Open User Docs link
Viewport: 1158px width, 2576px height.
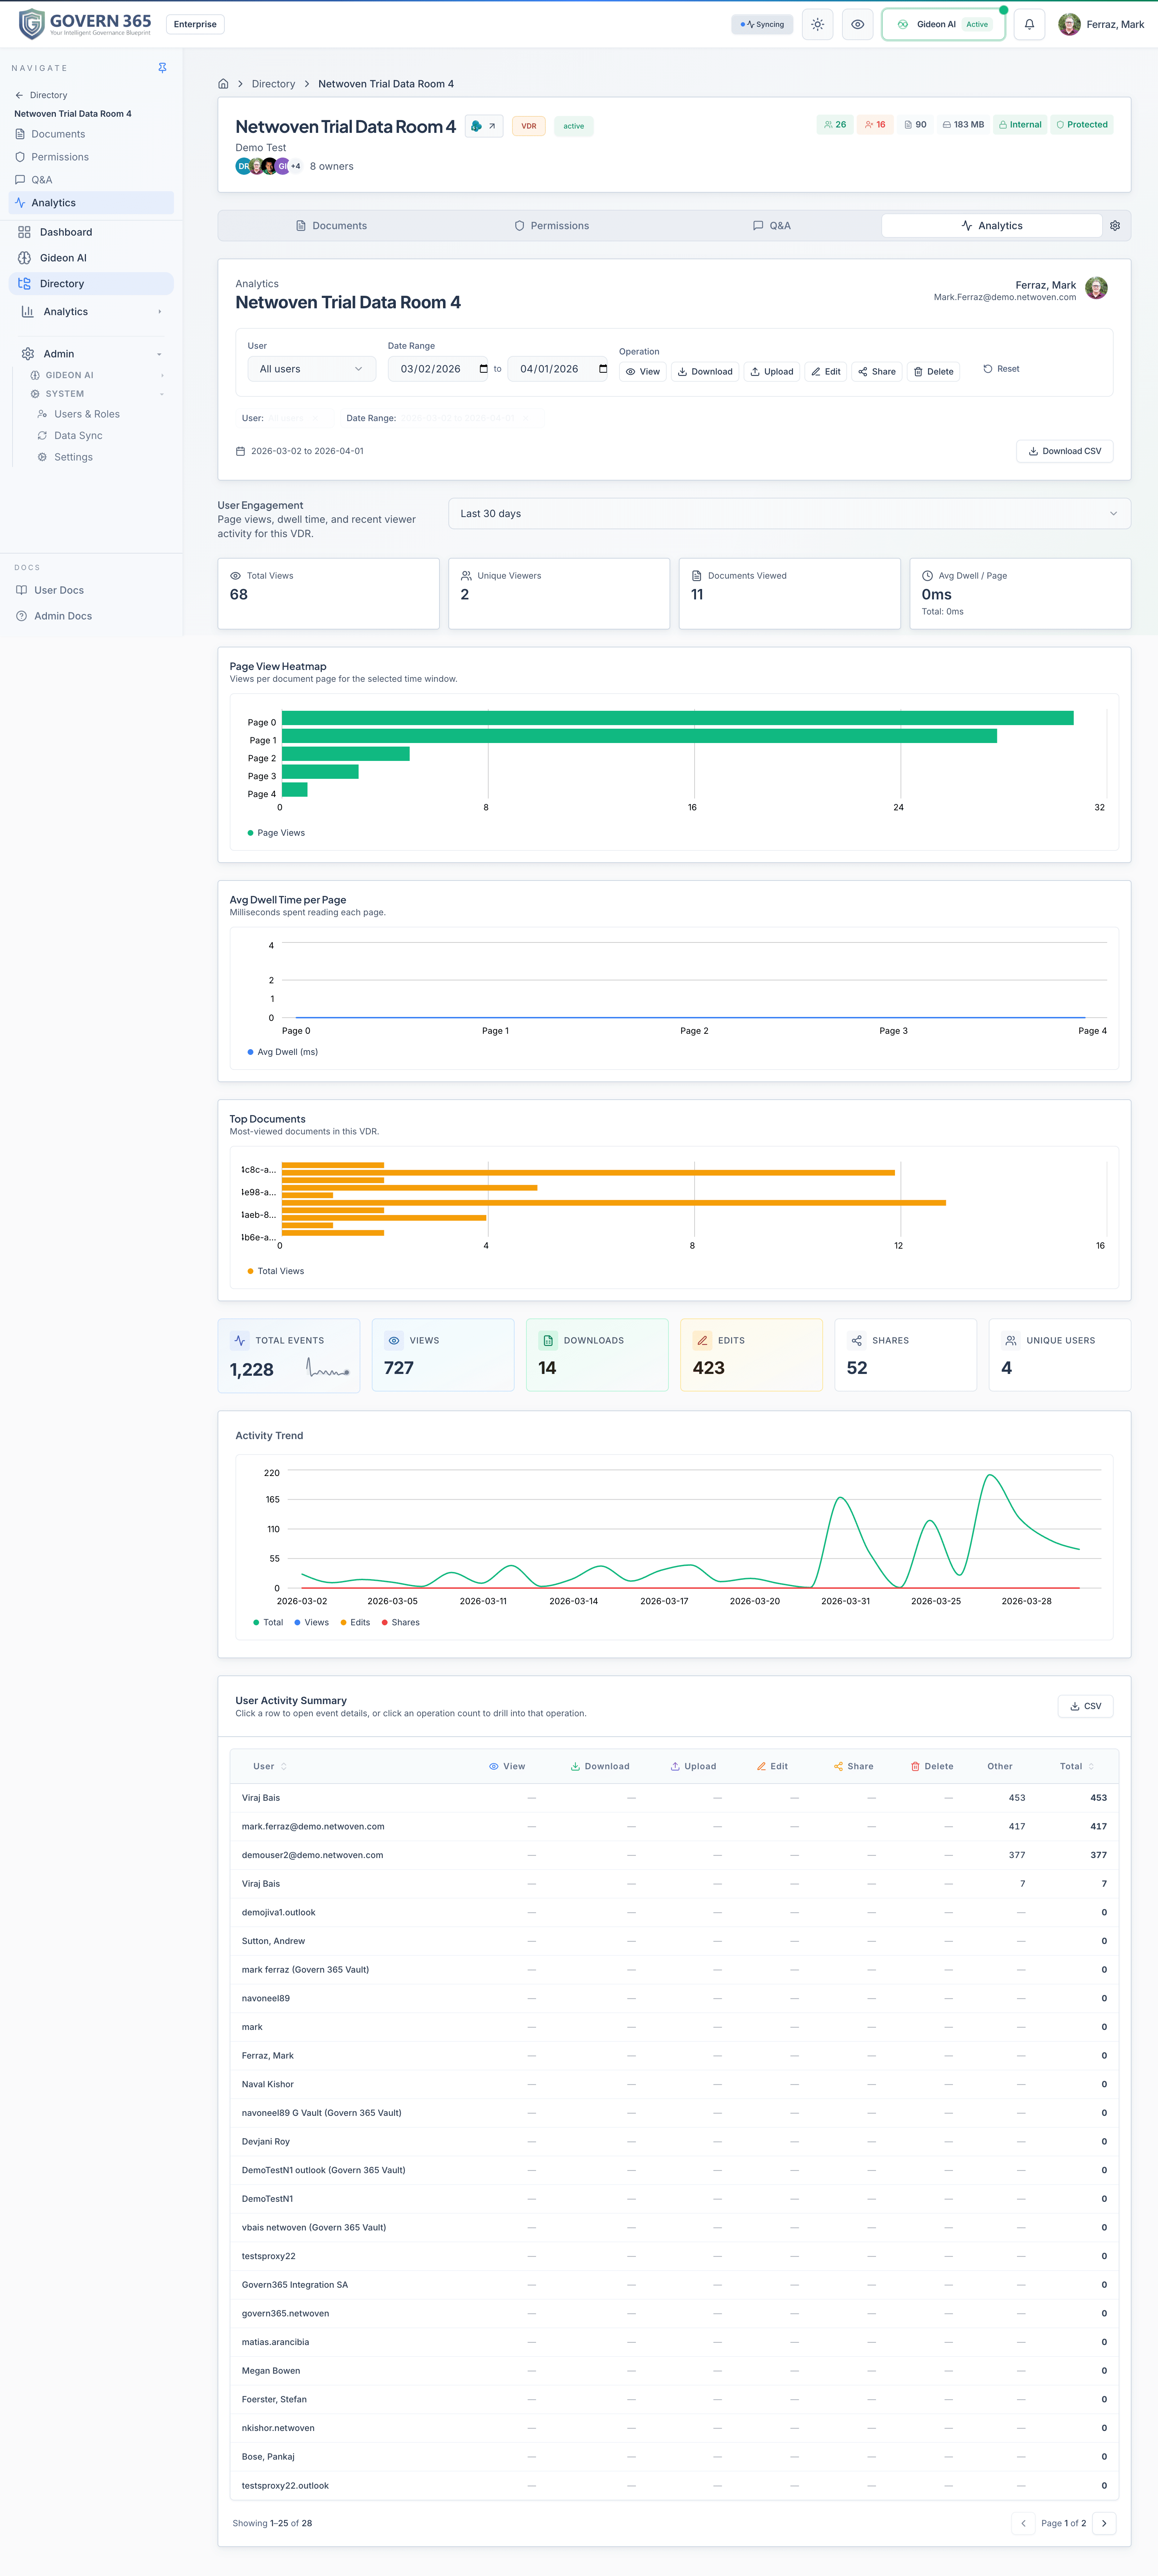(x=59, y=590)
